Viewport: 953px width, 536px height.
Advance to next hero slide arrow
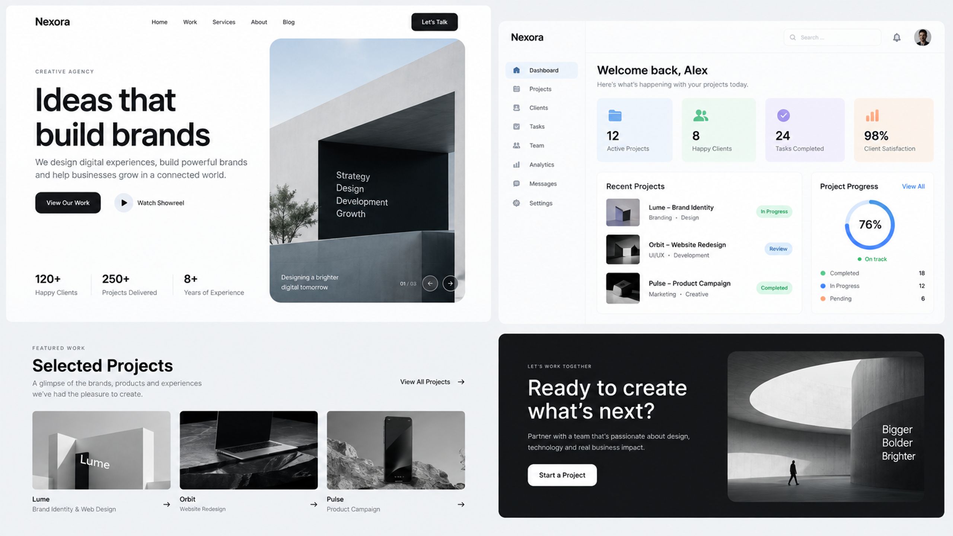tap(450, 283)
